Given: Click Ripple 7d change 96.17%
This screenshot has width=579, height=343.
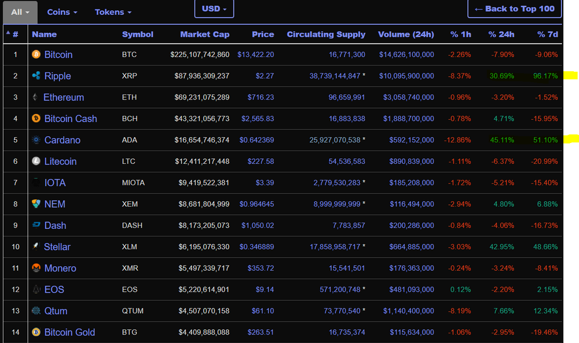Looking at the screenshot, I should [x=546, y=76].
